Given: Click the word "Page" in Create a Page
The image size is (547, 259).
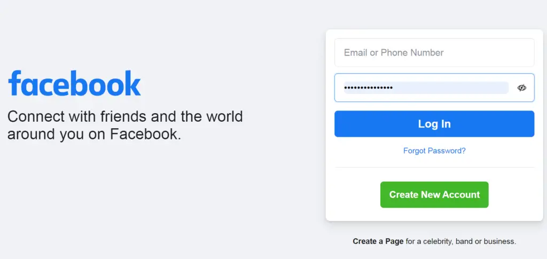Looking at the screenshot, I should click(394, 241).
